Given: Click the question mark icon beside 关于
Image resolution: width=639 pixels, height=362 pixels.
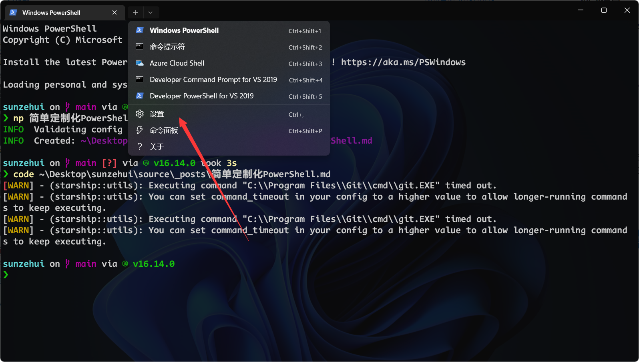Looking at the screenshot, I should 140,146.
